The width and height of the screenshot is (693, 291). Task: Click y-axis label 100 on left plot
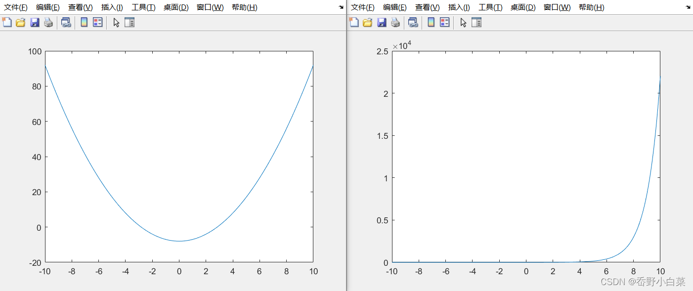[x=34, y=51]
